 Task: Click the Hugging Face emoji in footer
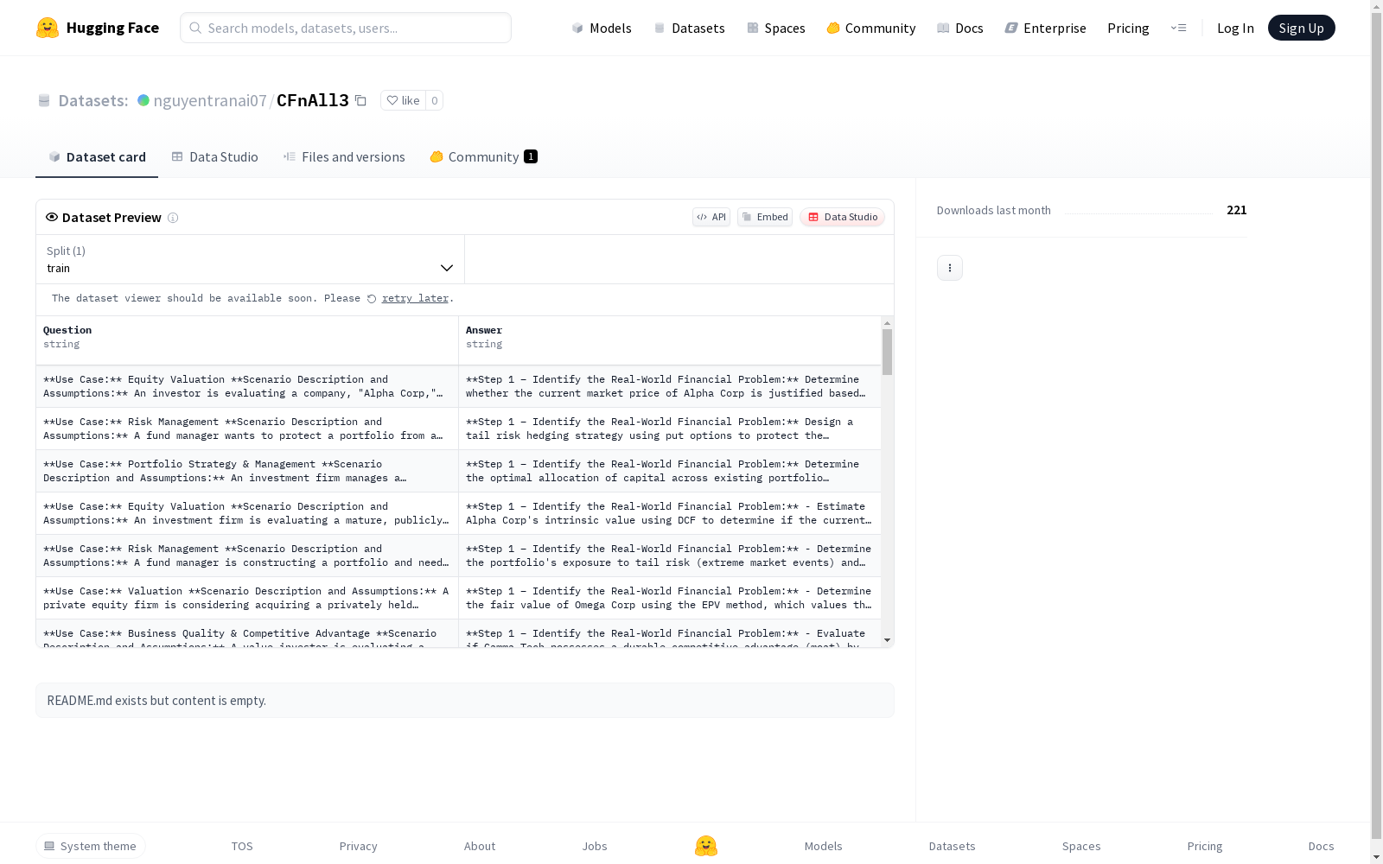coord(706,846)
